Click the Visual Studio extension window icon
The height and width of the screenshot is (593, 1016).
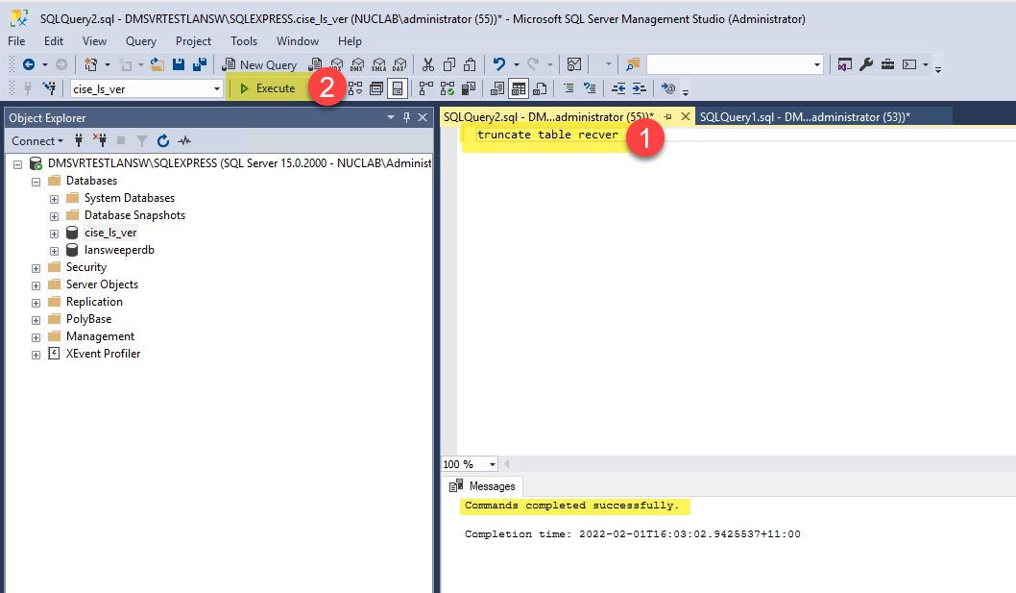[844, 64]
